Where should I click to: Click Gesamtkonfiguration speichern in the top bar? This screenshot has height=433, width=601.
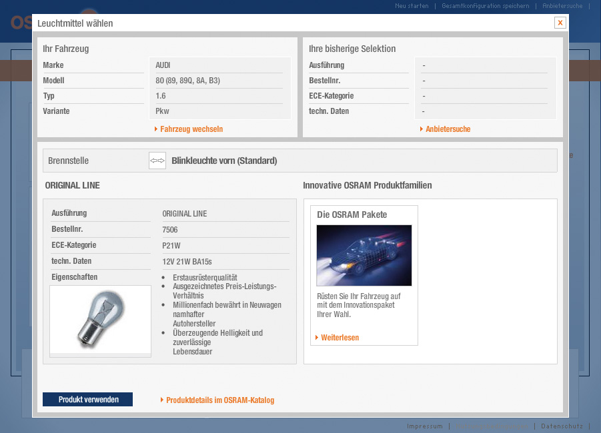[x=485, y=6]
